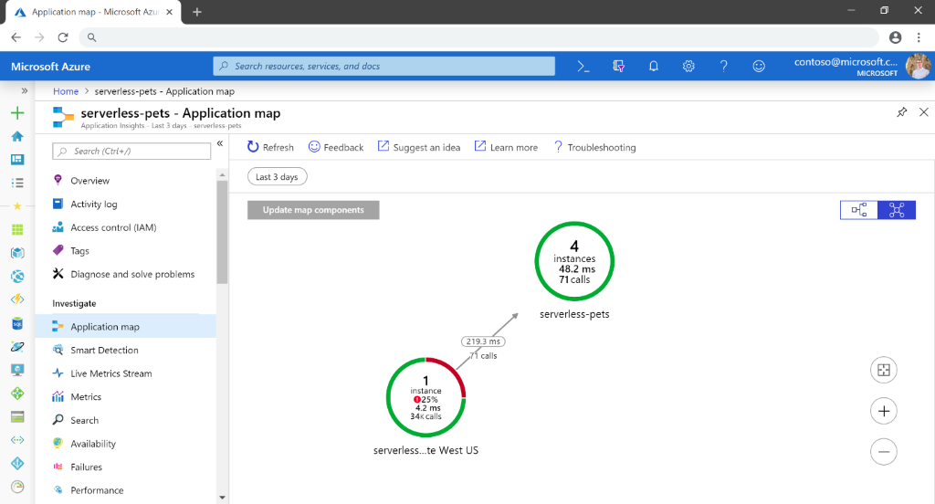
Task: Pin the Application map blade to dashboard
Action: (901, 112)
